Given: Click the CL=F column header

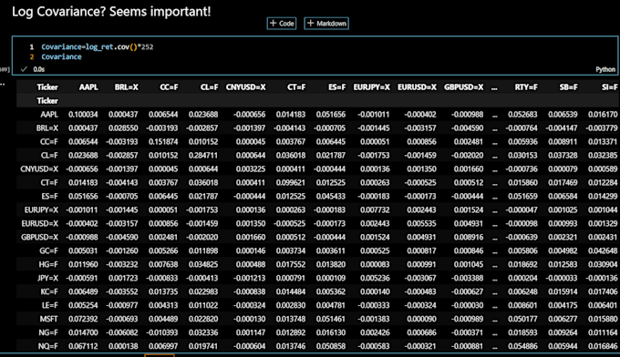Looking at the screenshot, I should (x=209, y=87).
